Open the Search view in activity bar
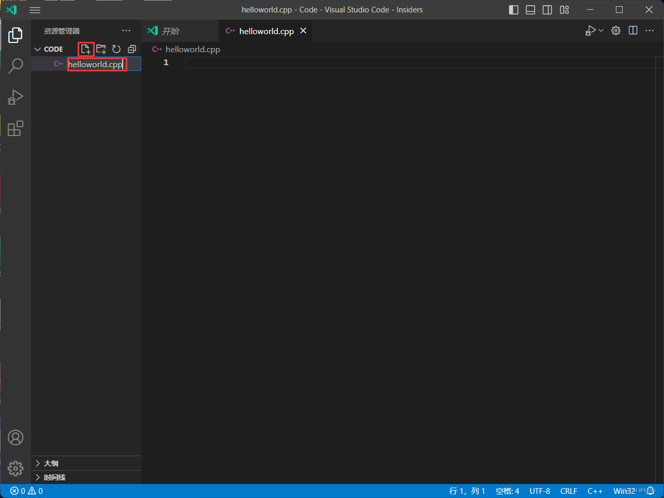Viewport: 664px width, 498px height. (x=16, y=66)
